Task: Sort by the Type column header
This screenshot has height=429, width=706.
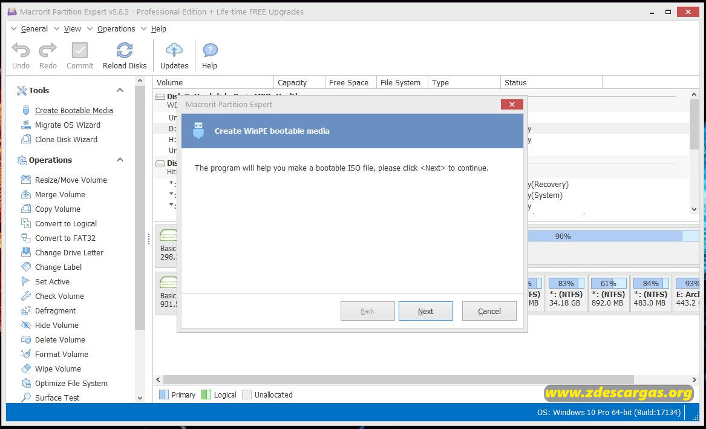Action: [464, 82]
